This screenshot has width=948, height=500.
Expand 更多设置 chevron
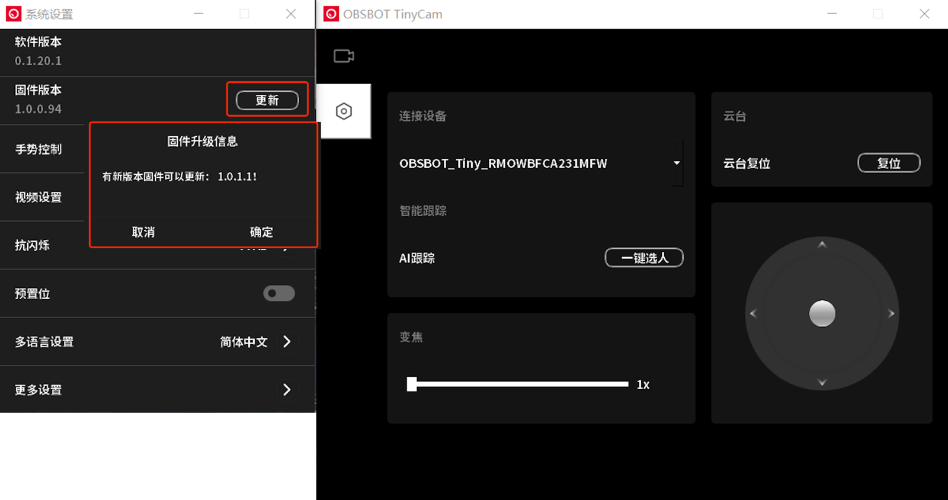pos(287,389)
